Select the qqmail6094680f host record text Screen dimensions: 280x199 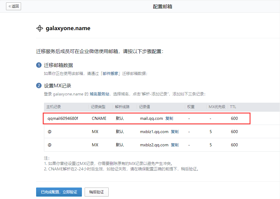click(x=63, y=118)
